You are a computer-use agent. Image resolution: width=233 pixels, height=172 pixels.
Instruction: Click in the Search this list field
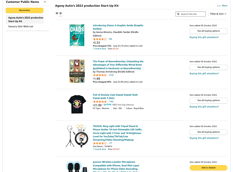click(190, 14)
